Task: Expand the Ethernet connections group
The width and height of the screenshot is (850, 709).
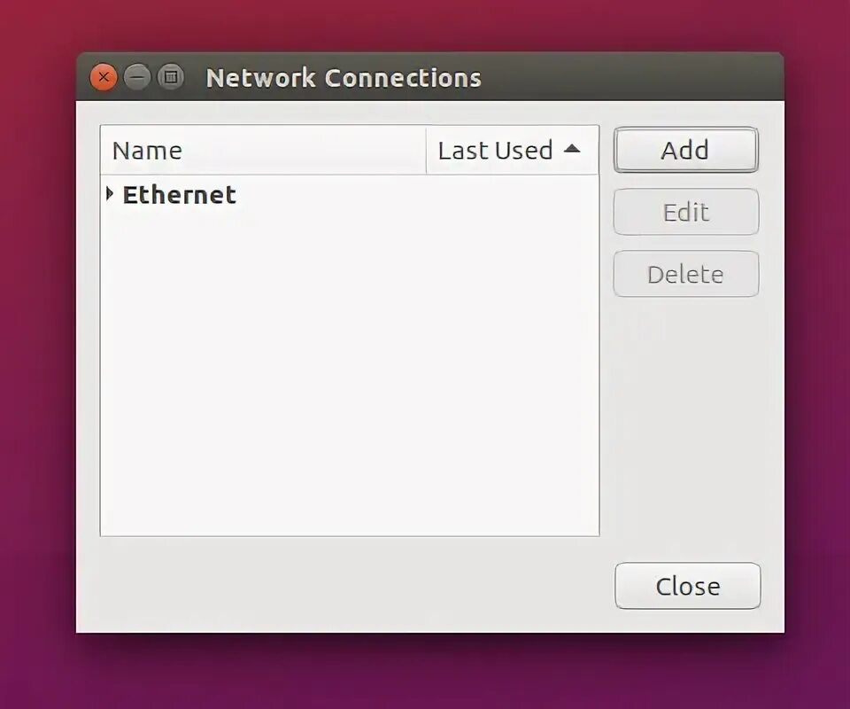Action: point(110,194)
